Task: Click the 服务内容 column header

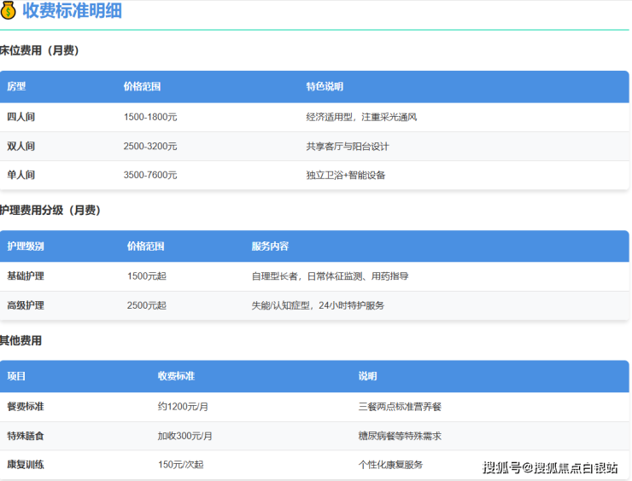Action: tap(270, 246)
